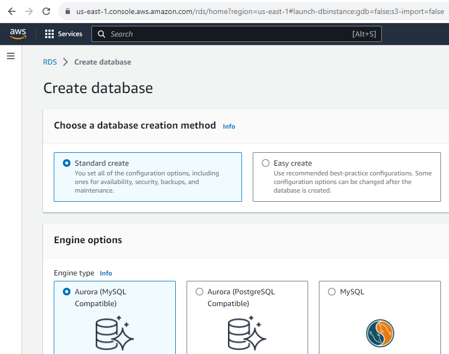449x354 pixels.
Task: Click the MySQL dolphin logo
Action: 380,334
